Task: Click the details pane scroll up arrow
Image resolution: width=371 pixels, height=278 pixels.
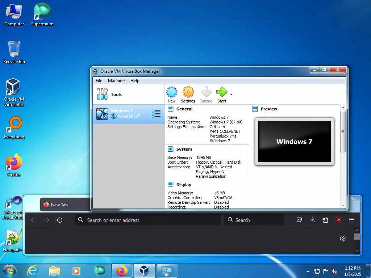Action: [x=343, y=108]
